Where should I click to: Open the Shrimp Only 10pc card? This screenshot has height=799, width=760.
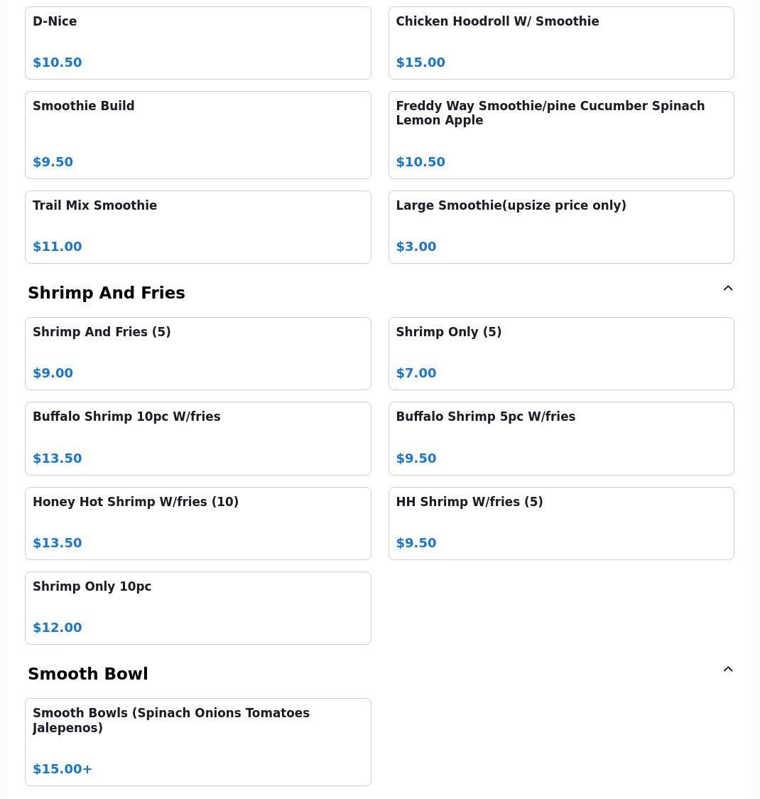coord(198,608)
